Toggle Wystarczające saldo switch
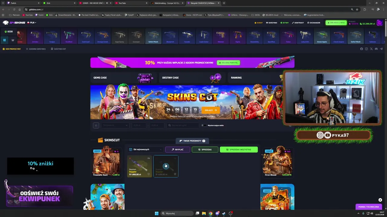Screen dimensions: 387x217 tap(204, 125)
